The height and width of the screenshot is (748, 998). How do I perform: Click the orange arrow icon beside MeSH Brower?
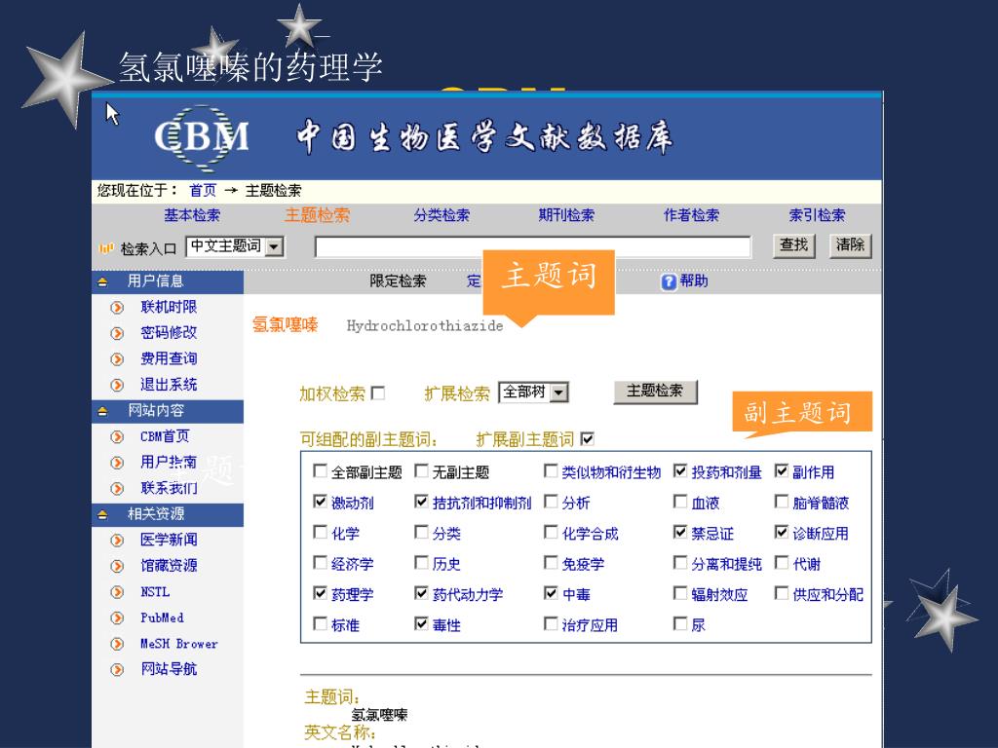[117, 644]
